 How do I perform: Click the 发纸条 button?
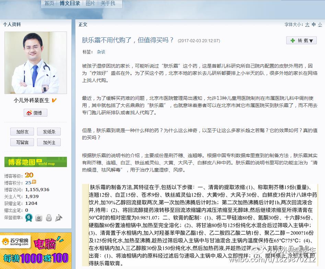49,131
